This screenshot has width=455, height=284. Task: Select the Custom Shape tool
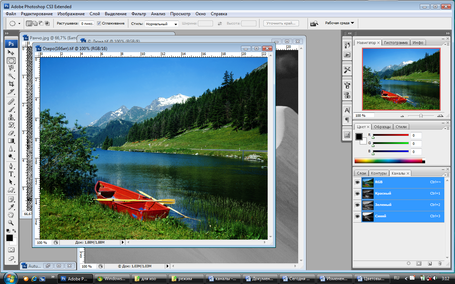tap(11, 190)
